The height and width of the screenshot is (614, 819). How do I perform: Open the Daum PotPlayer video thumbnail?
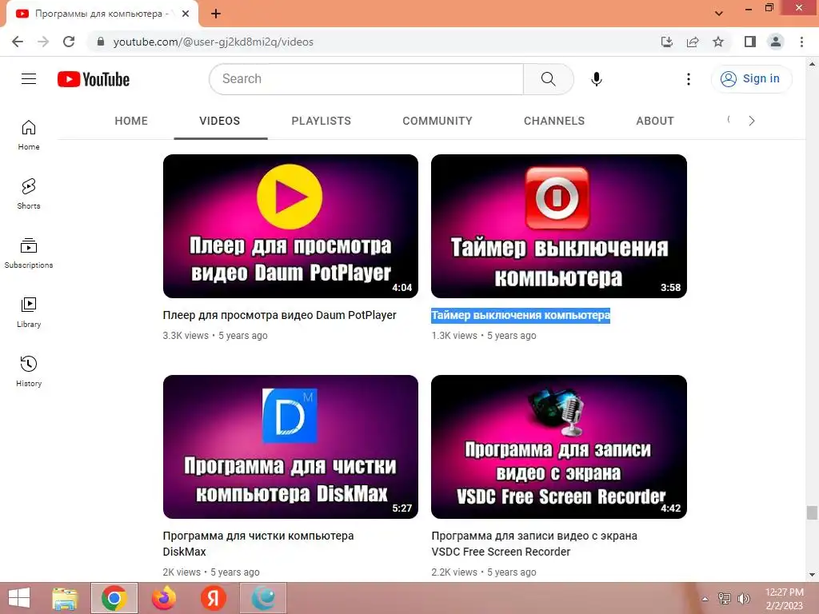click(x=290, y=226)
